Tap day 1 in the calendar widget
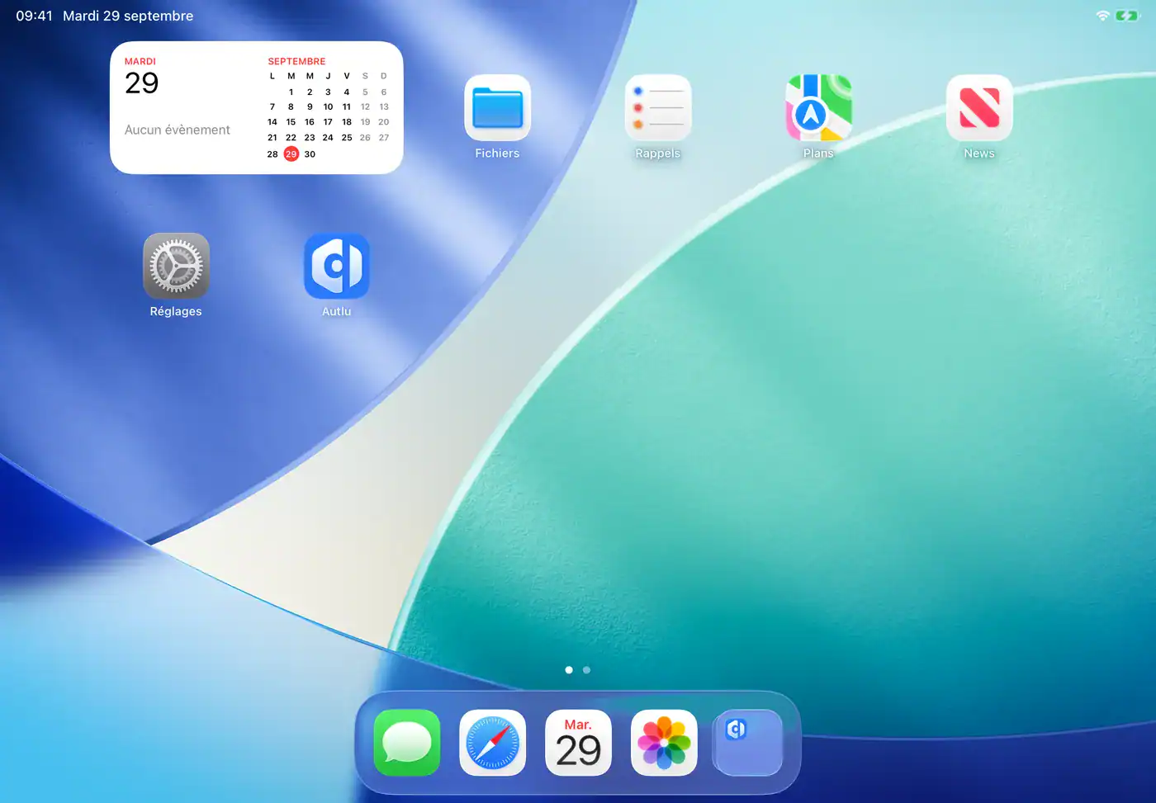The height and width of the screenshot is (803, 1156). tap(291, 92)
